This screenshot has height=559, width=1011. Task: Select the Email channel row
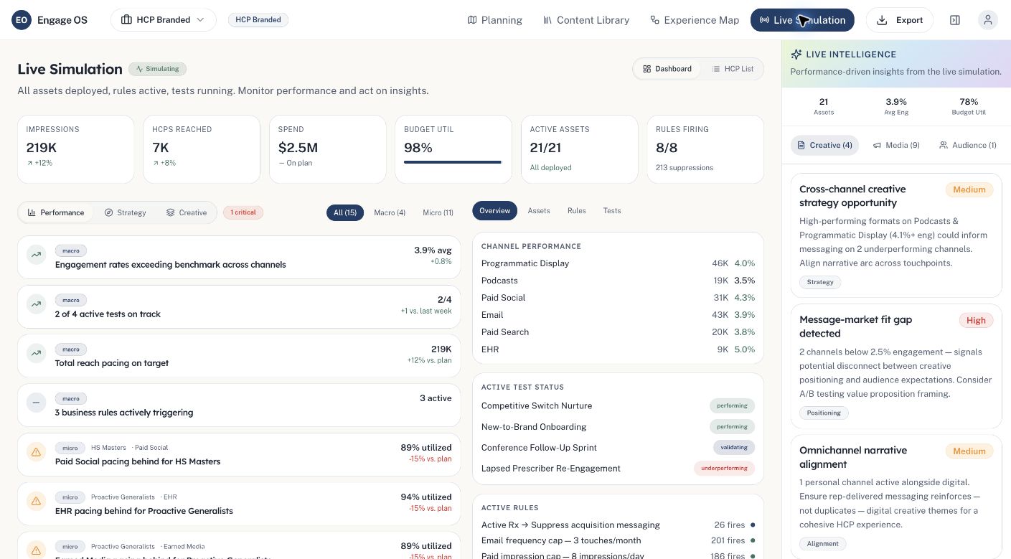618,315
